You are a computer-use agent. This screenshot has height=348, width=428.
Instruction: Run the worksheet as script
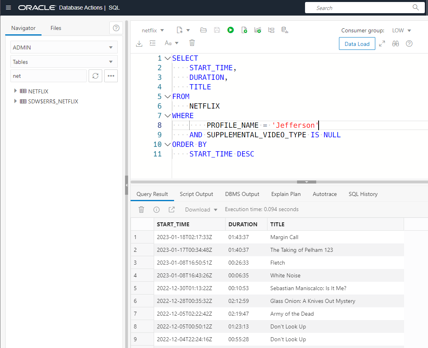pos(244,30)
